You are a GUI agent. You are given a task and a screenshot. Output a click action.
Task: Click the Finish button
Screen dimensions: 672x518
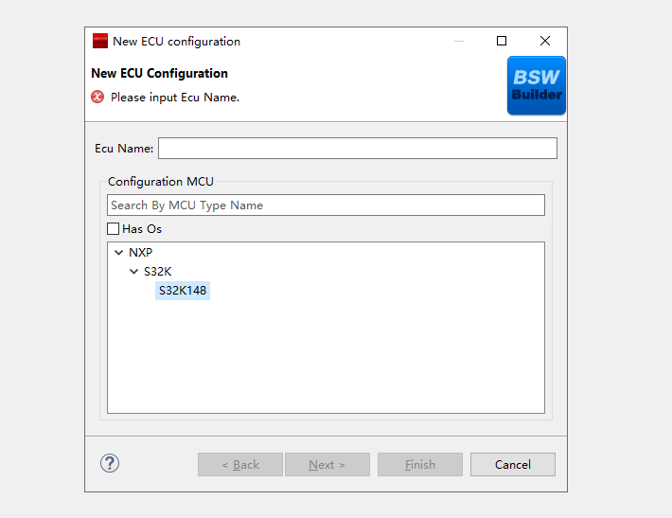coord(420,464)
